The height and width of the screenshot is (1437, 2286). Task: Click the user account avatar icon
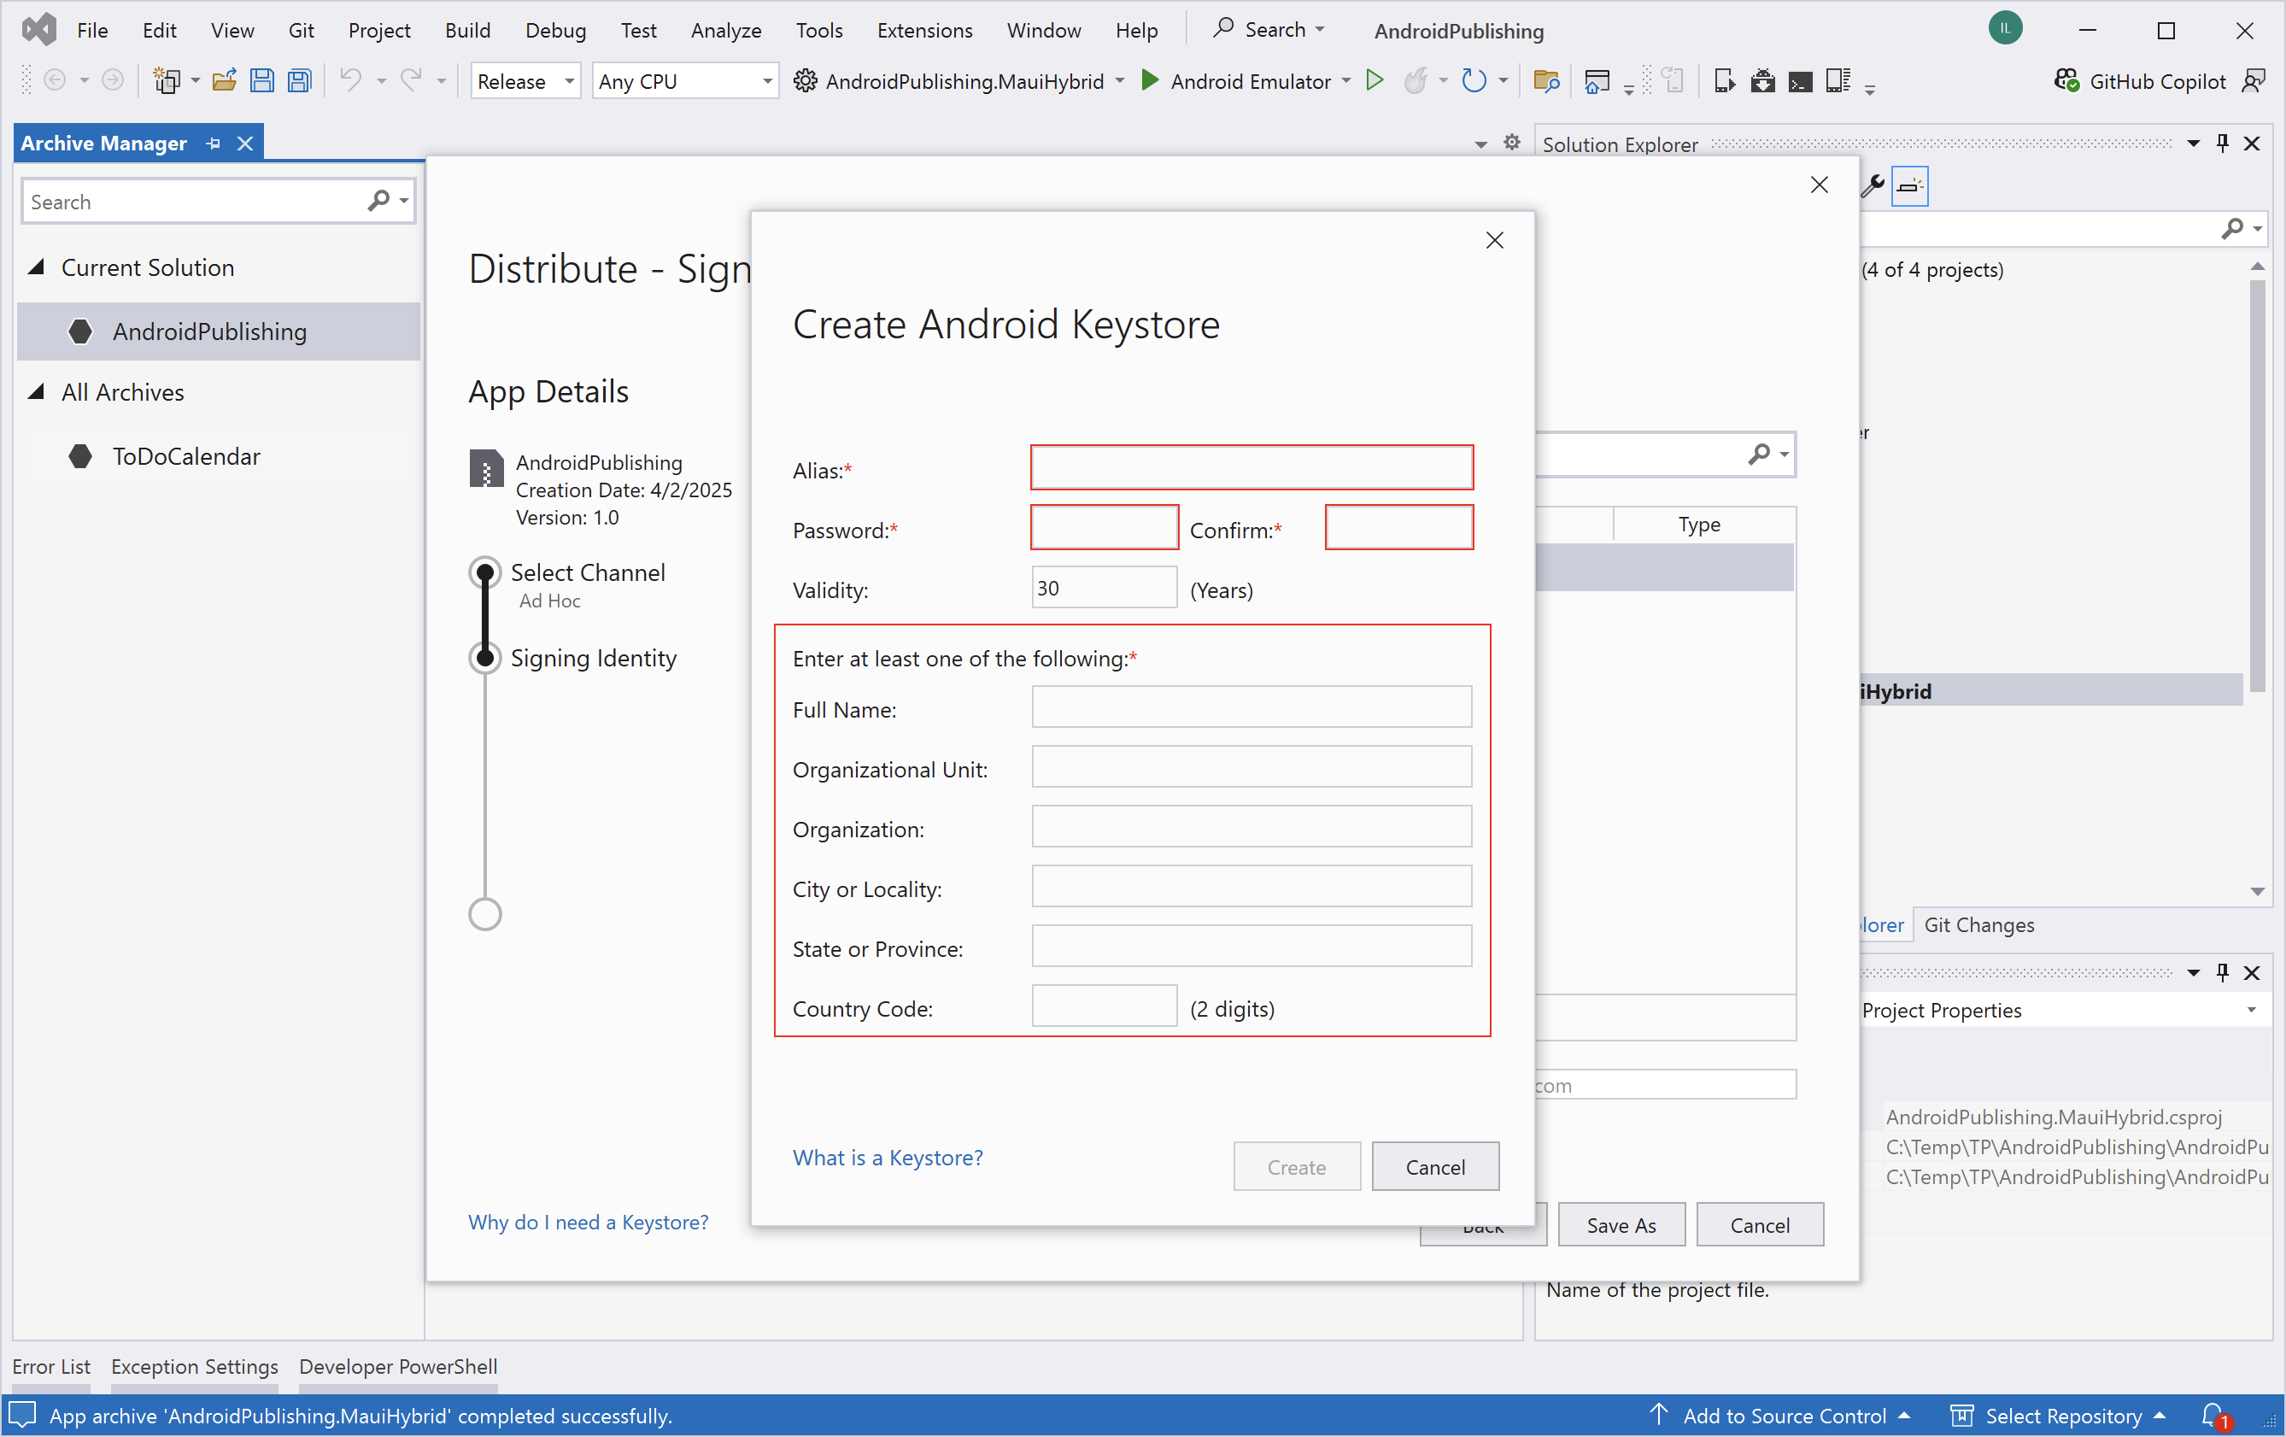2005,28
